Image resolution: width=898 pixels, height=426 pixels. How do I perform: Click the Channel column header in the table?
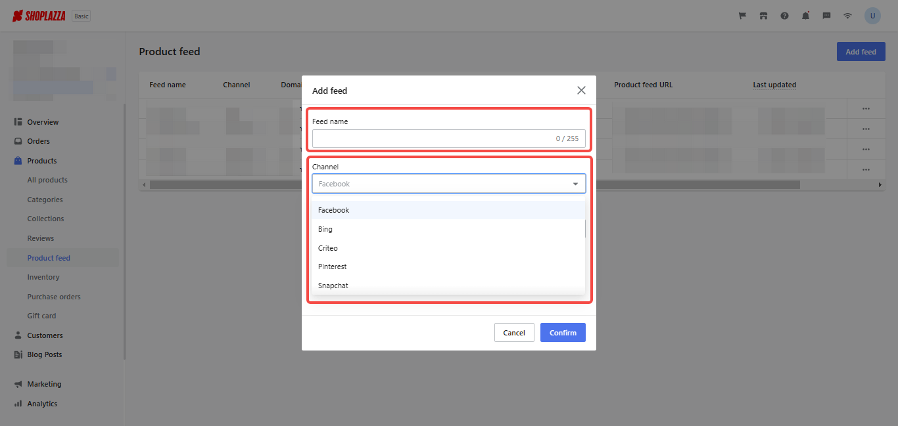(237, 85)
